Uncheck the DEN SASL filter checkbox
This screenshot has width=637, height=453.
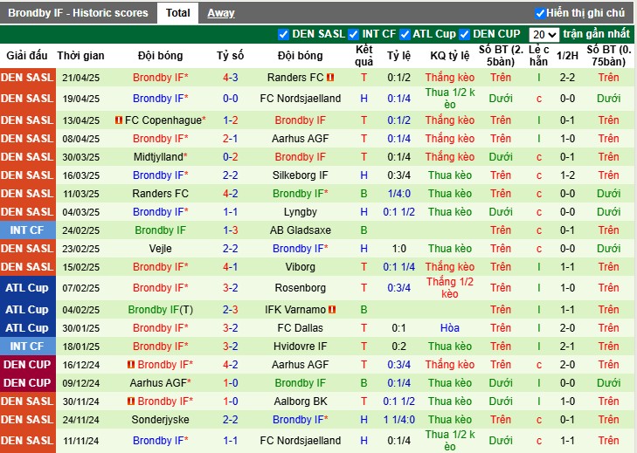283,35
